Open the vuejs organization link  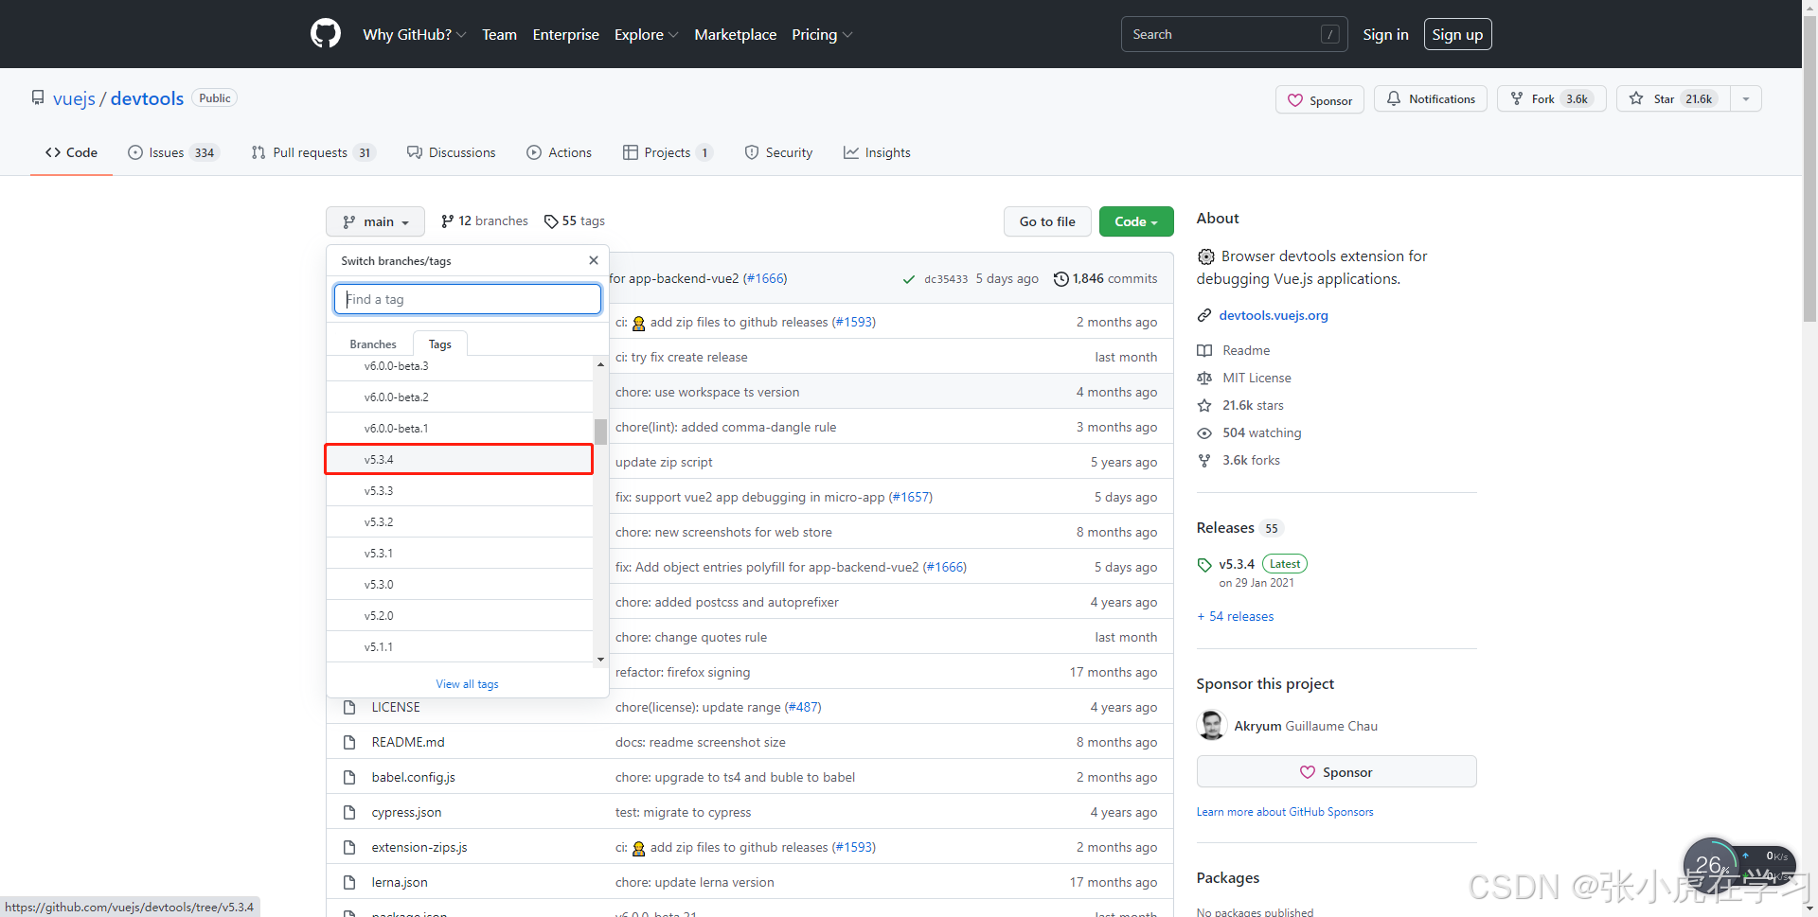click(74, 98)
